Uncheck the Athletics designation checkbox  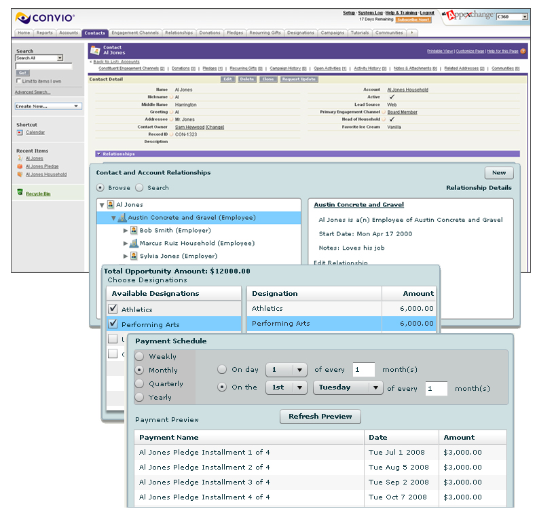tap(113, 309)
